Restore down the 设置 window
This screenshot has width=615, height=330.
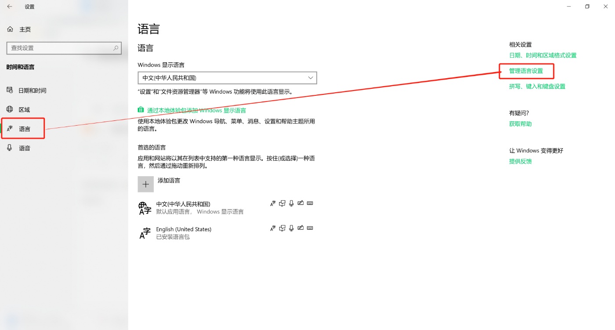click(x=587, y=7)
